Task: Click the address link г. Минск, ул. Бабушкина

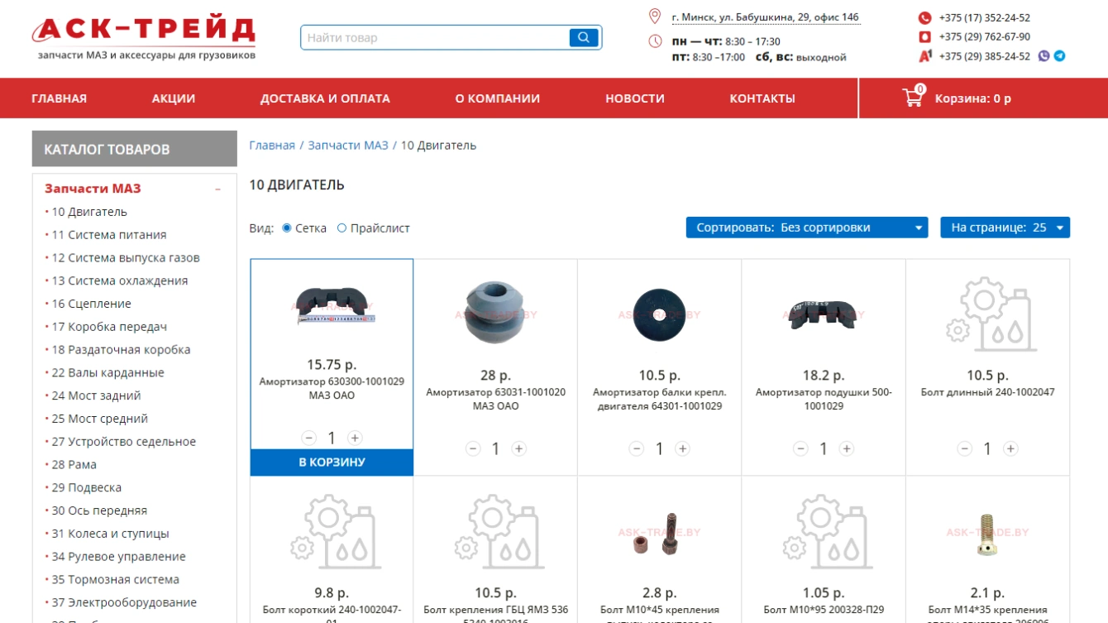Action: (x=766, y=17)
